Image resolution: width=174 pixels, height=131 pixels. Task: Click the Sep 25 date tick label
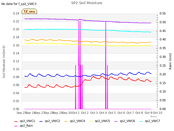[x=21, y=113]
